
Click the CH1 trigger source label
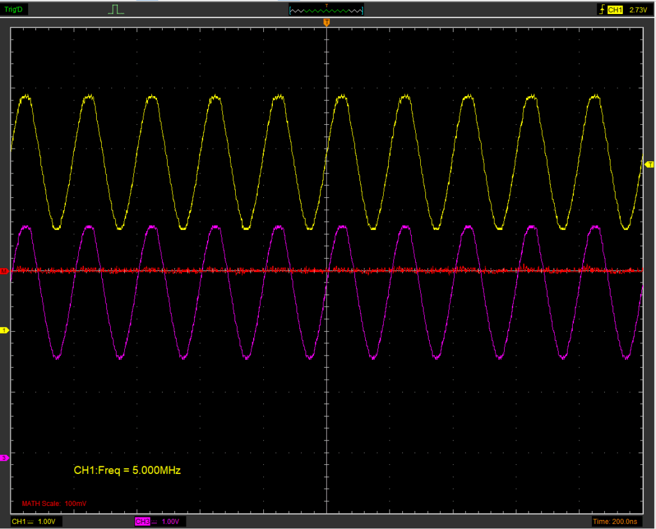pyautogui.click(x=615, y=10)
